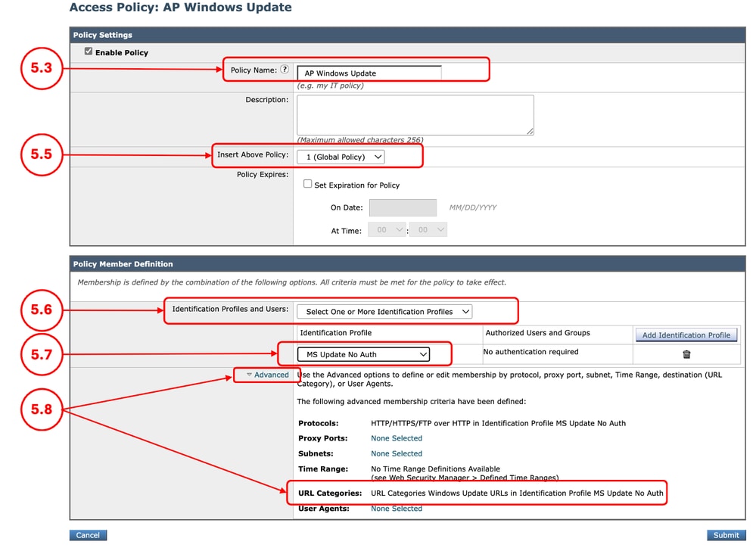Screen dimensions: 756x551
Task: Click the Add Identification Profile button
Action: point(686,335)
